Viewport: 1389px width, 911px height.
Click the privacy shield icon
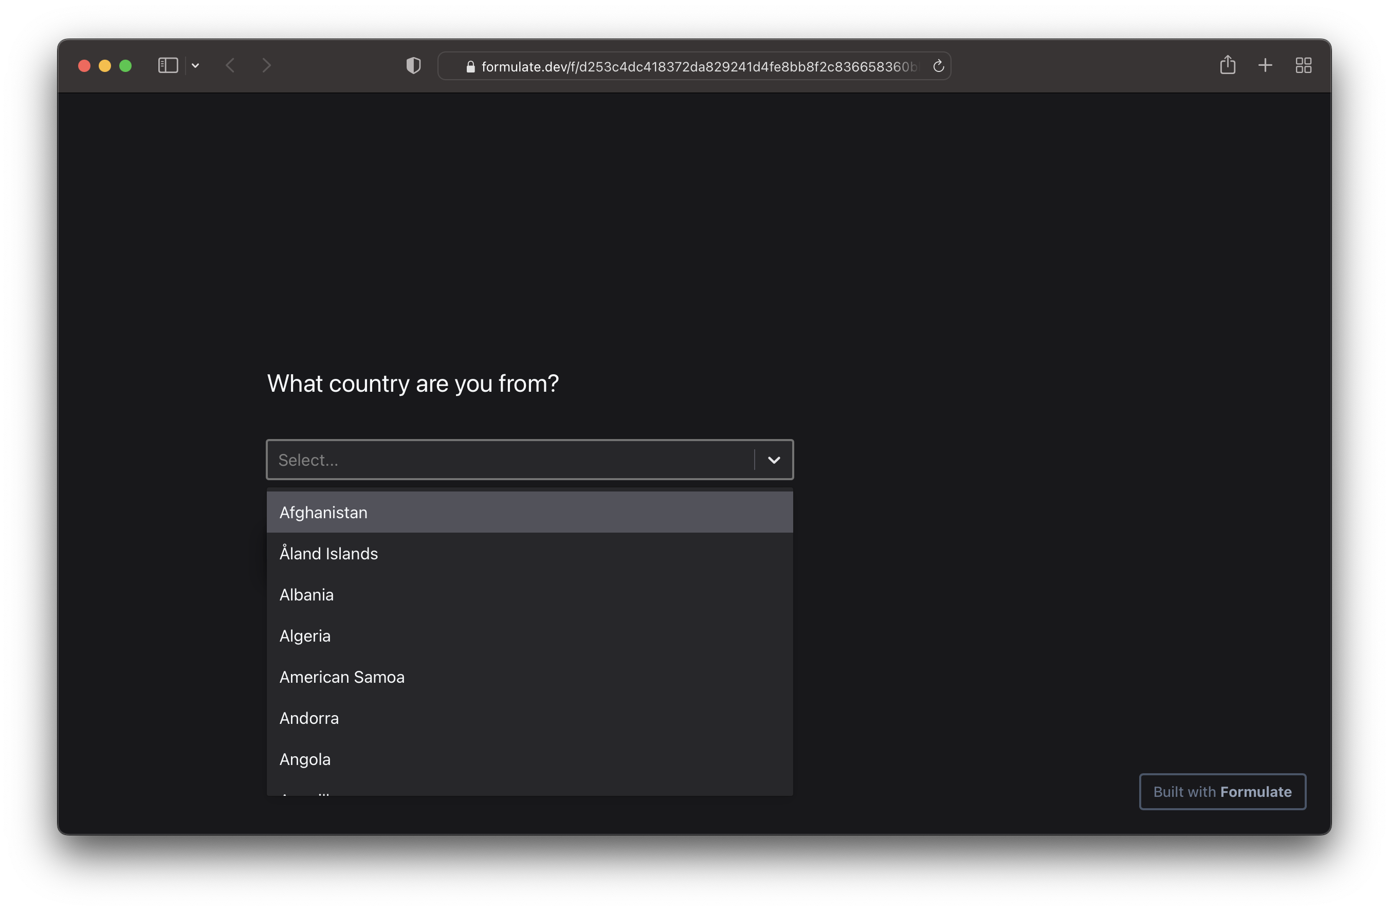click(x=413, y=65)
